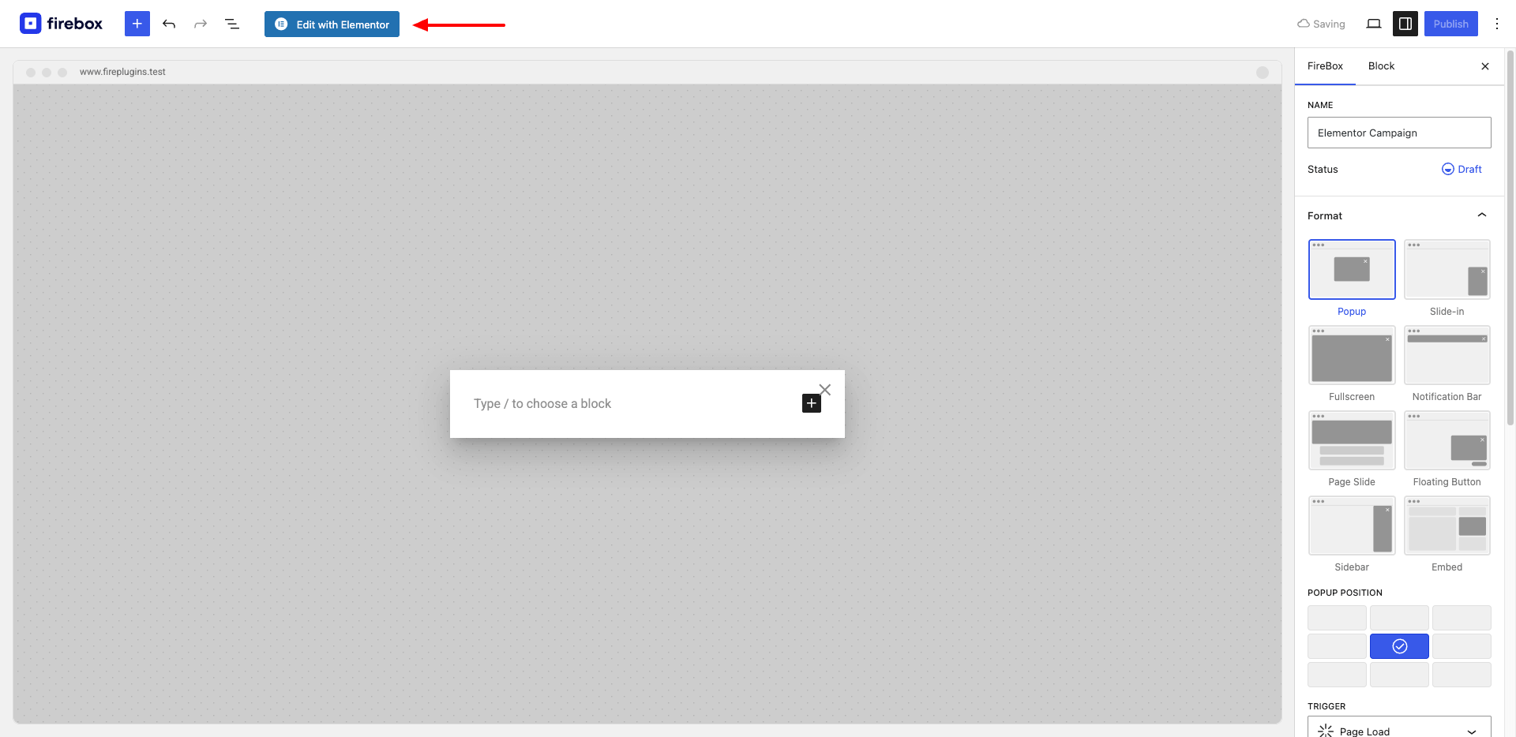Image resolution: width=1516 pixels, height=737 pixels.
Task: Add block using popup's black plus button
Action: pos(812,403)
